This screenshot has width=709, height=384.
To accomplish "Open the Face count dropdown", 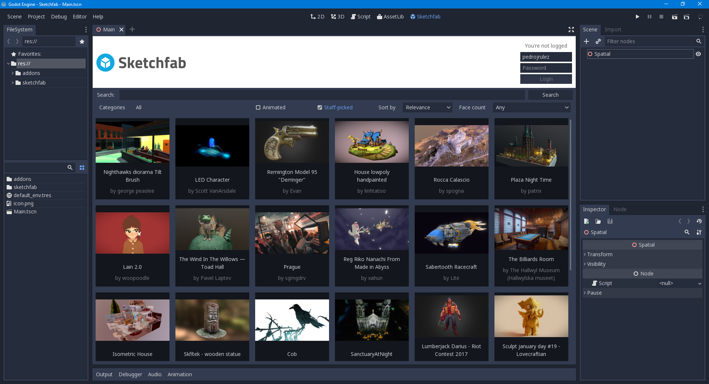I will pos(531,107).
